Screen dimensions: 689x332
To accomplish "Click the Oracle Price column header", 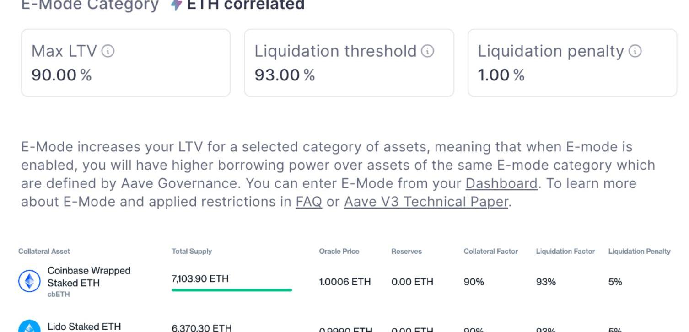I will tap(339, 251).
